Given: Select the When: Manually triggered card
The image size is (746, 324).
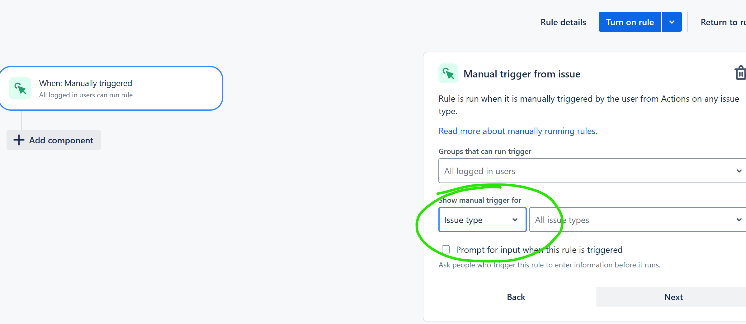Looking at the screenshot, I should tap(111, 88).
